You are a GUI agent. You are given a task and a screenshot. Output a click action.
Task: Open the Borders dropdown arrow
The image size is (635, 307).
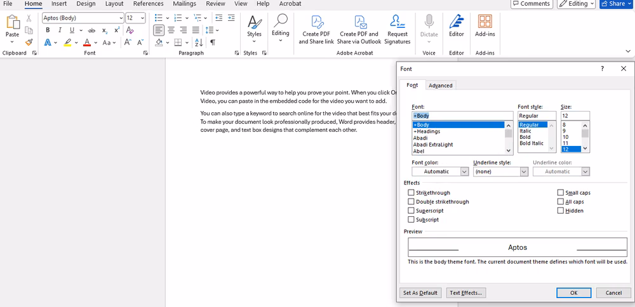(187, 42)
